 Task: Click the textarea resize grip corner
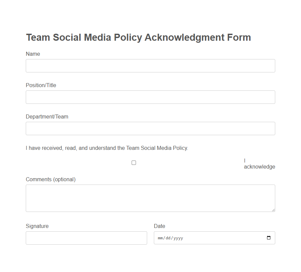[x=274, y=210]
